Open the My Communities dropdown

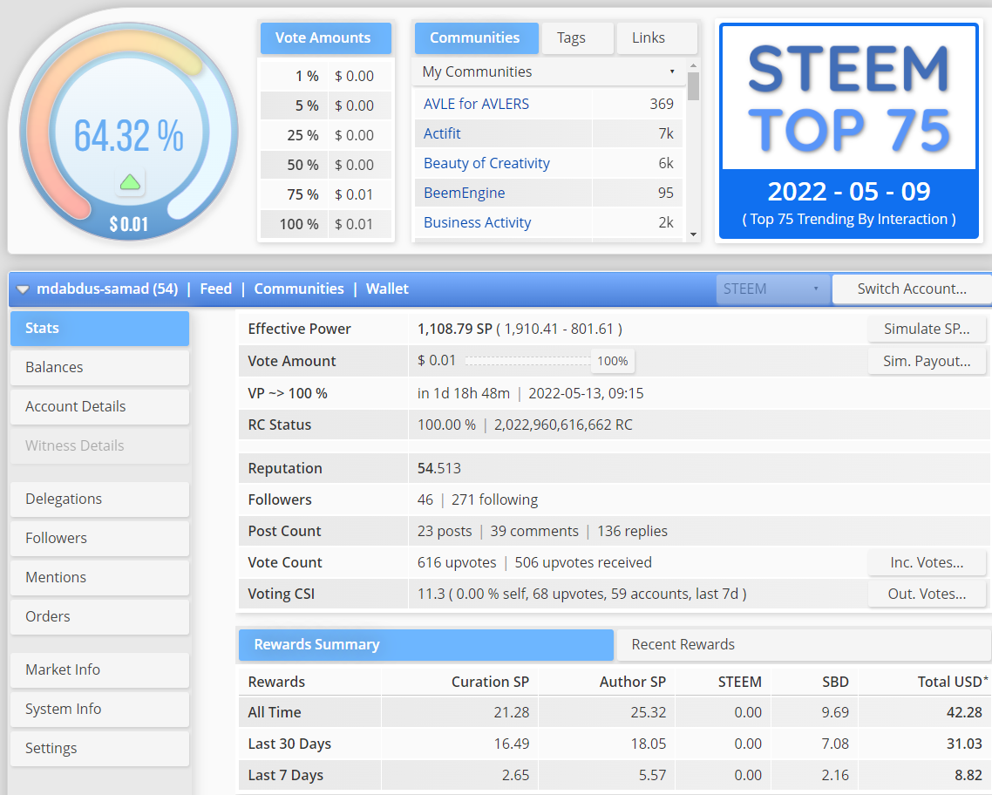tap(548, 72)
